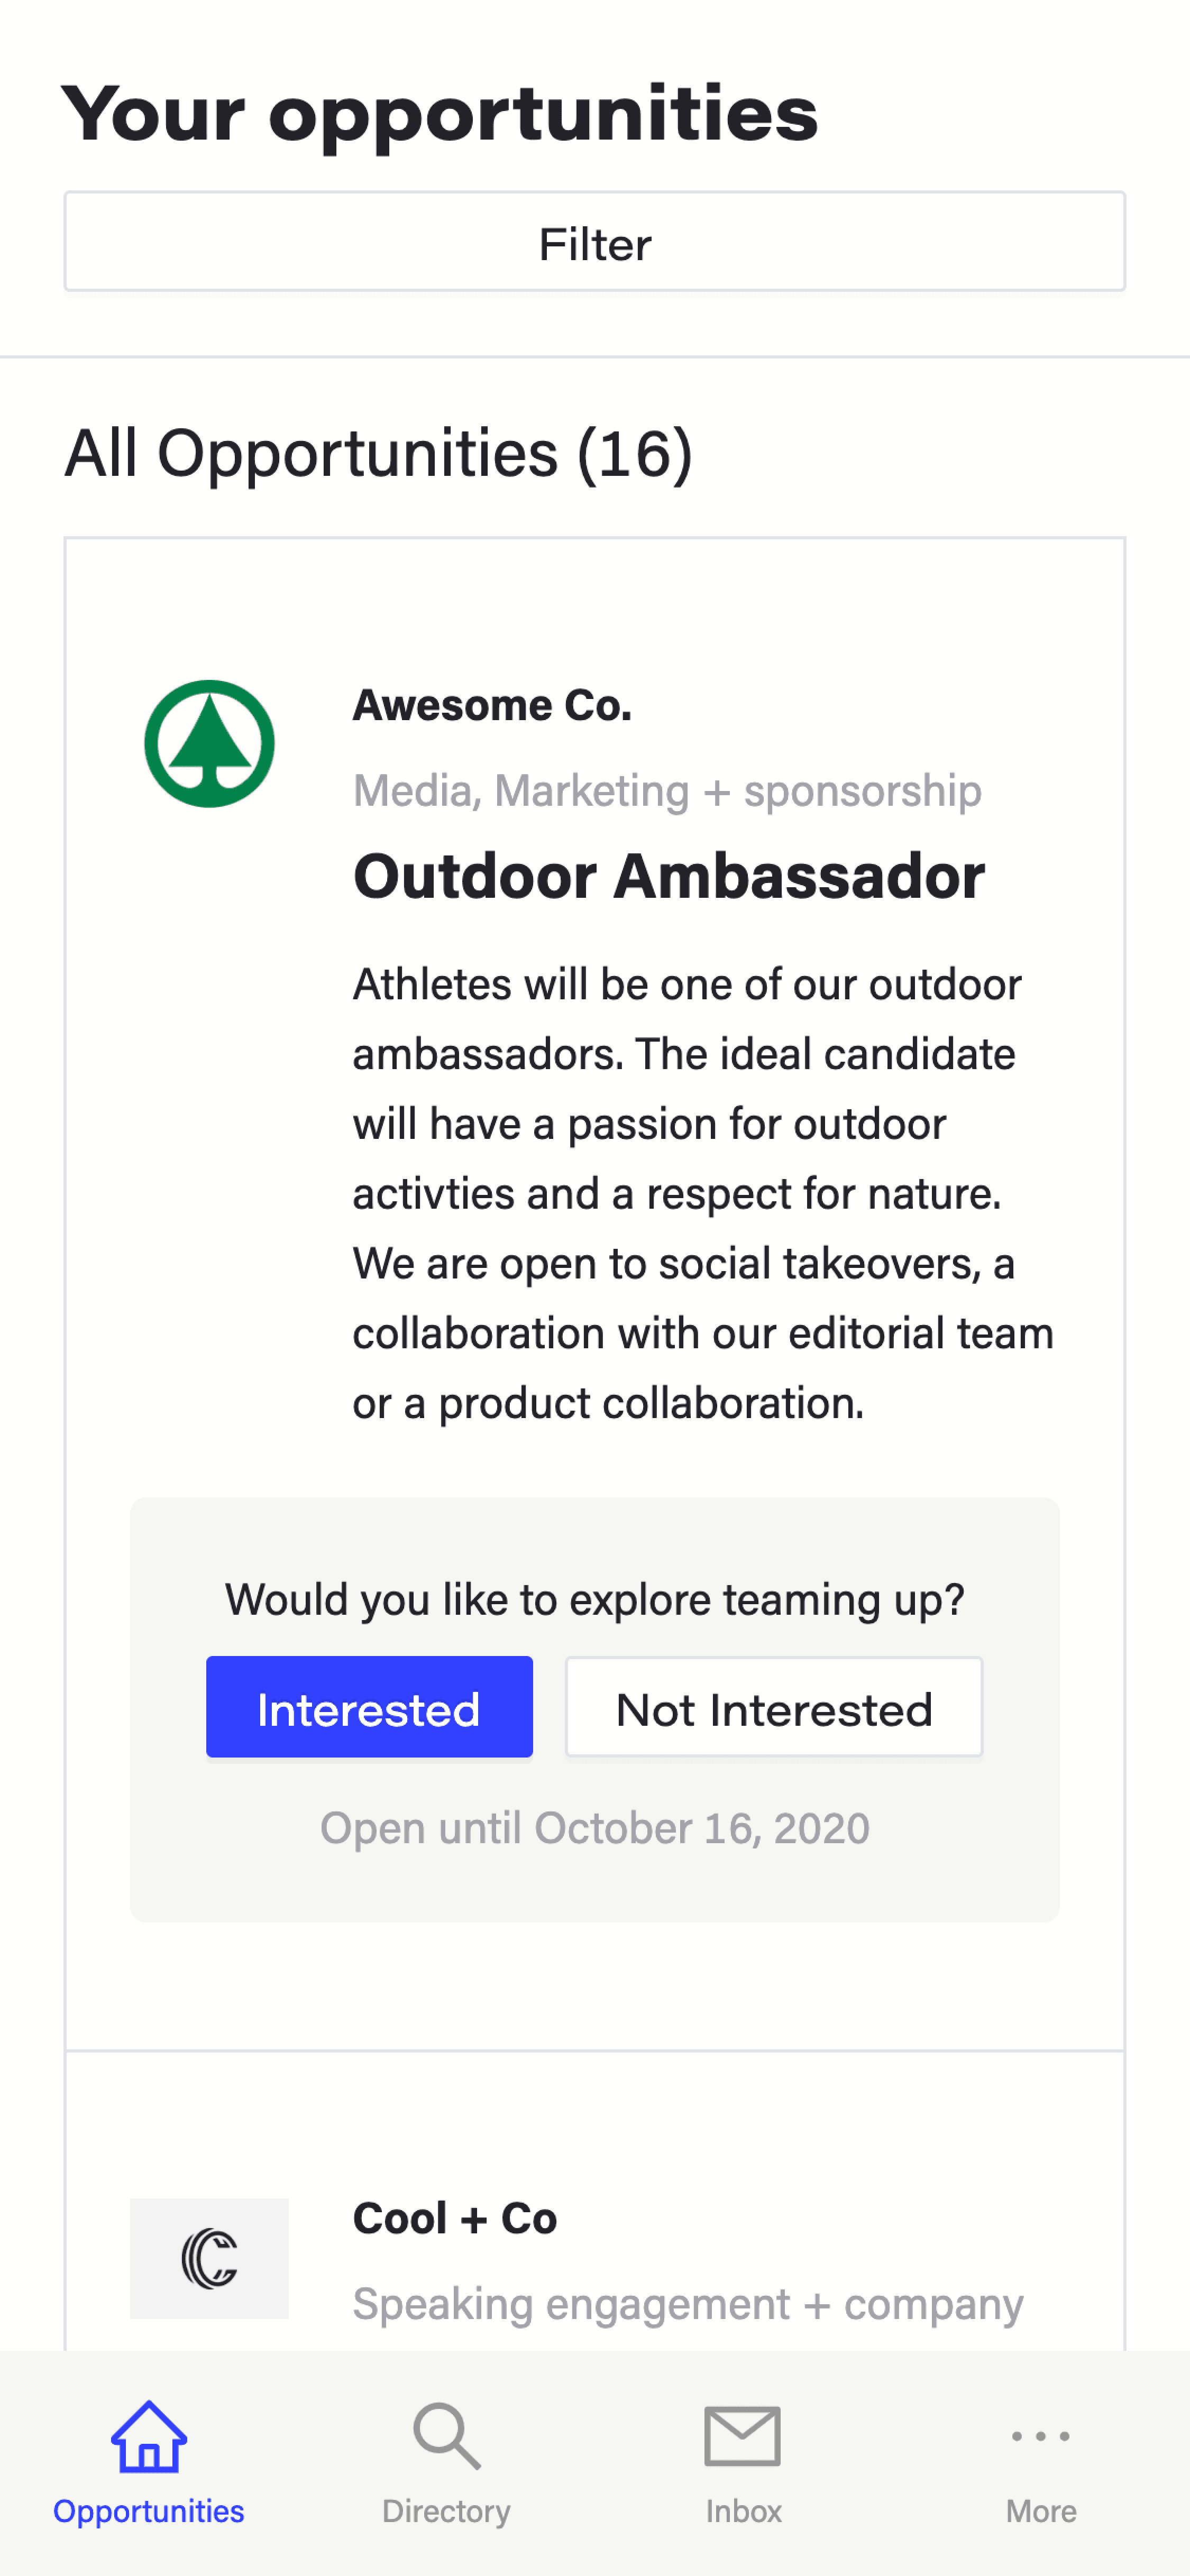Open the More tab label

point(1041,2511)
